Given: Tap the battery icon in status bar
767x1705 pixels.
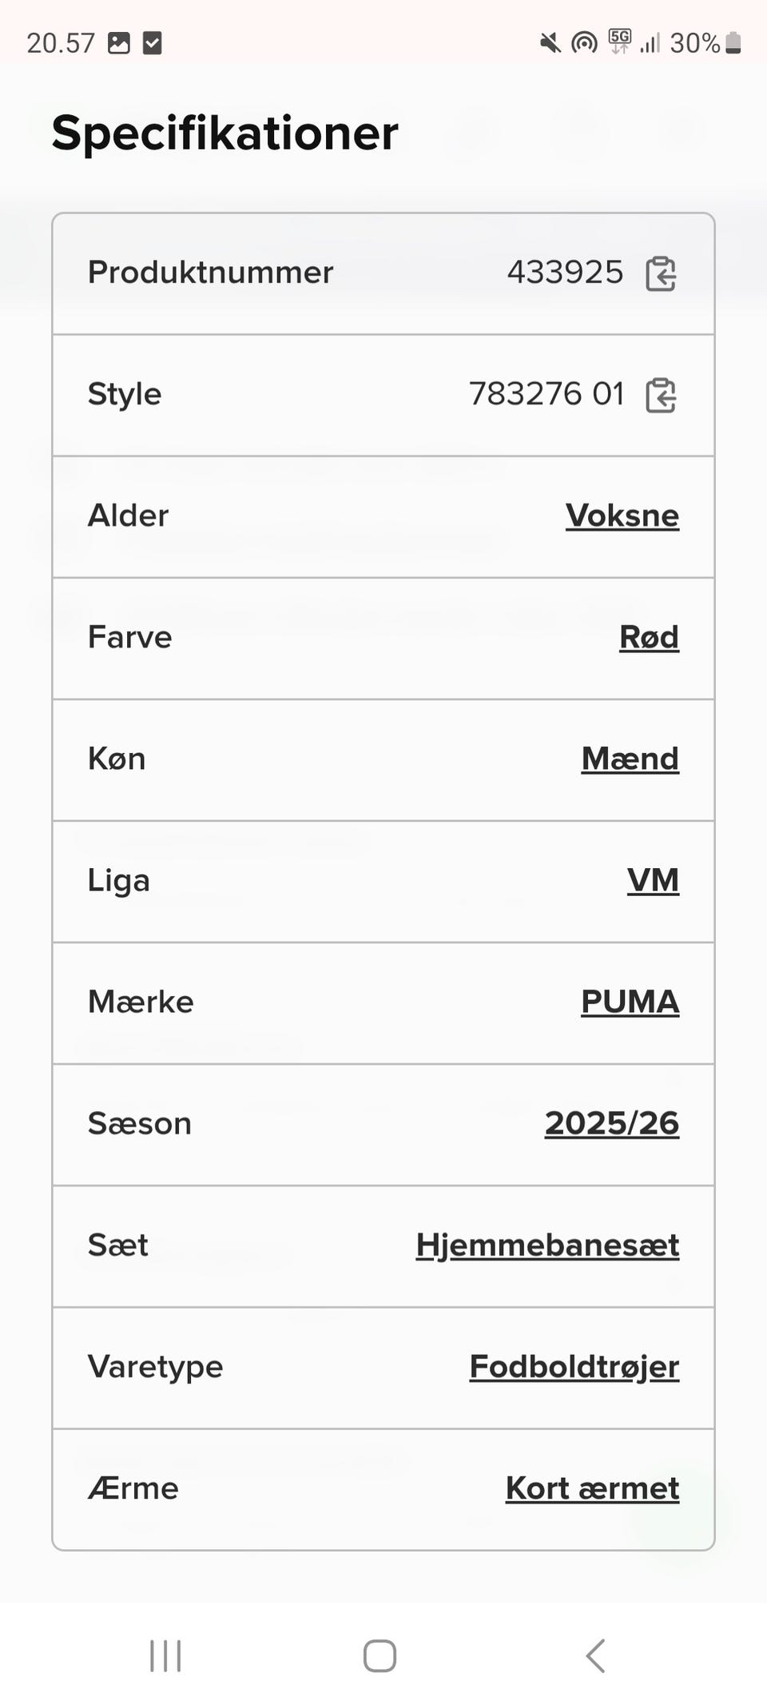Looking at the screenshot, I should click(x=733, y=43).
